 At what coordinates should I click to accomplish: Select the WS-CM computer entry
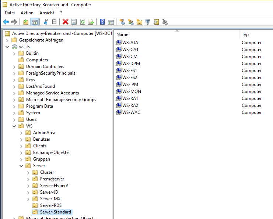pyautogui.click(x=130, y=57)
